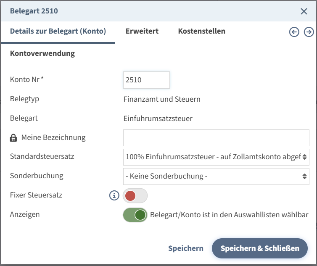Viewport: 317px width, 266px height.
Task: Go to next record with right arrow
Action: (x=309, y=32)
